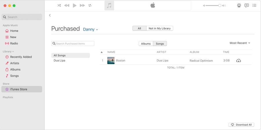The image size is (261, 130).
Task: Select Not in My Library filter
Action: [x=159, y=28]
